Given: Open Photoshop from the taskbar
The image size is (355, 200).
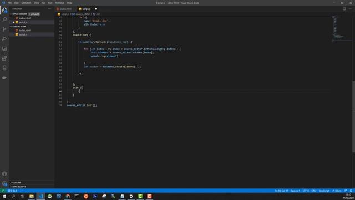Looking at the screenshot, I should (95, 196).
